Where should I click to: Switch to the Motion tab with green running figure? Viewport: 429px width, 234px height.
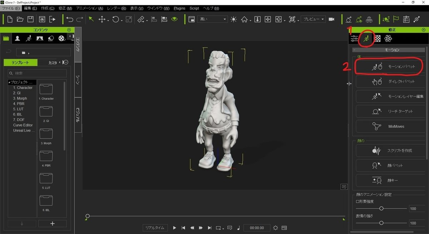366,39
